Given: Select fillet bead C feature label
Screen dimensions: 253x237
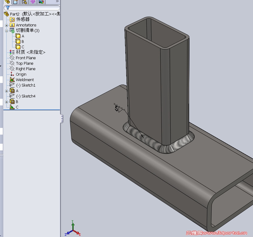Looking at the screenshot, I should [x=17, y=107].
